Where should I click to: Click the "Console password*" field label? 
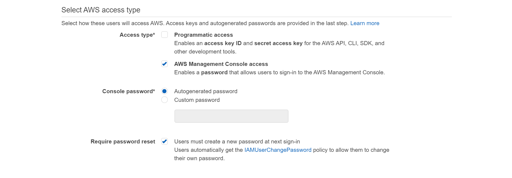pyautogui.click(x=128, y=91)
